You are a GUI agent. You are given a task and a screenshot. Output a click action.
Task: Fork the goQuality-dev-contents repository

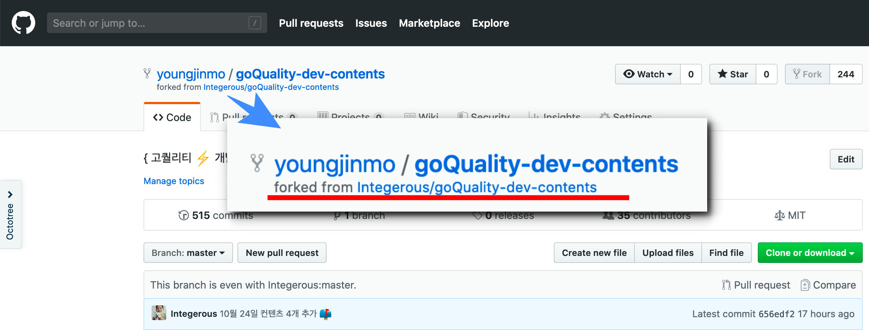click(x=807, y=74)
